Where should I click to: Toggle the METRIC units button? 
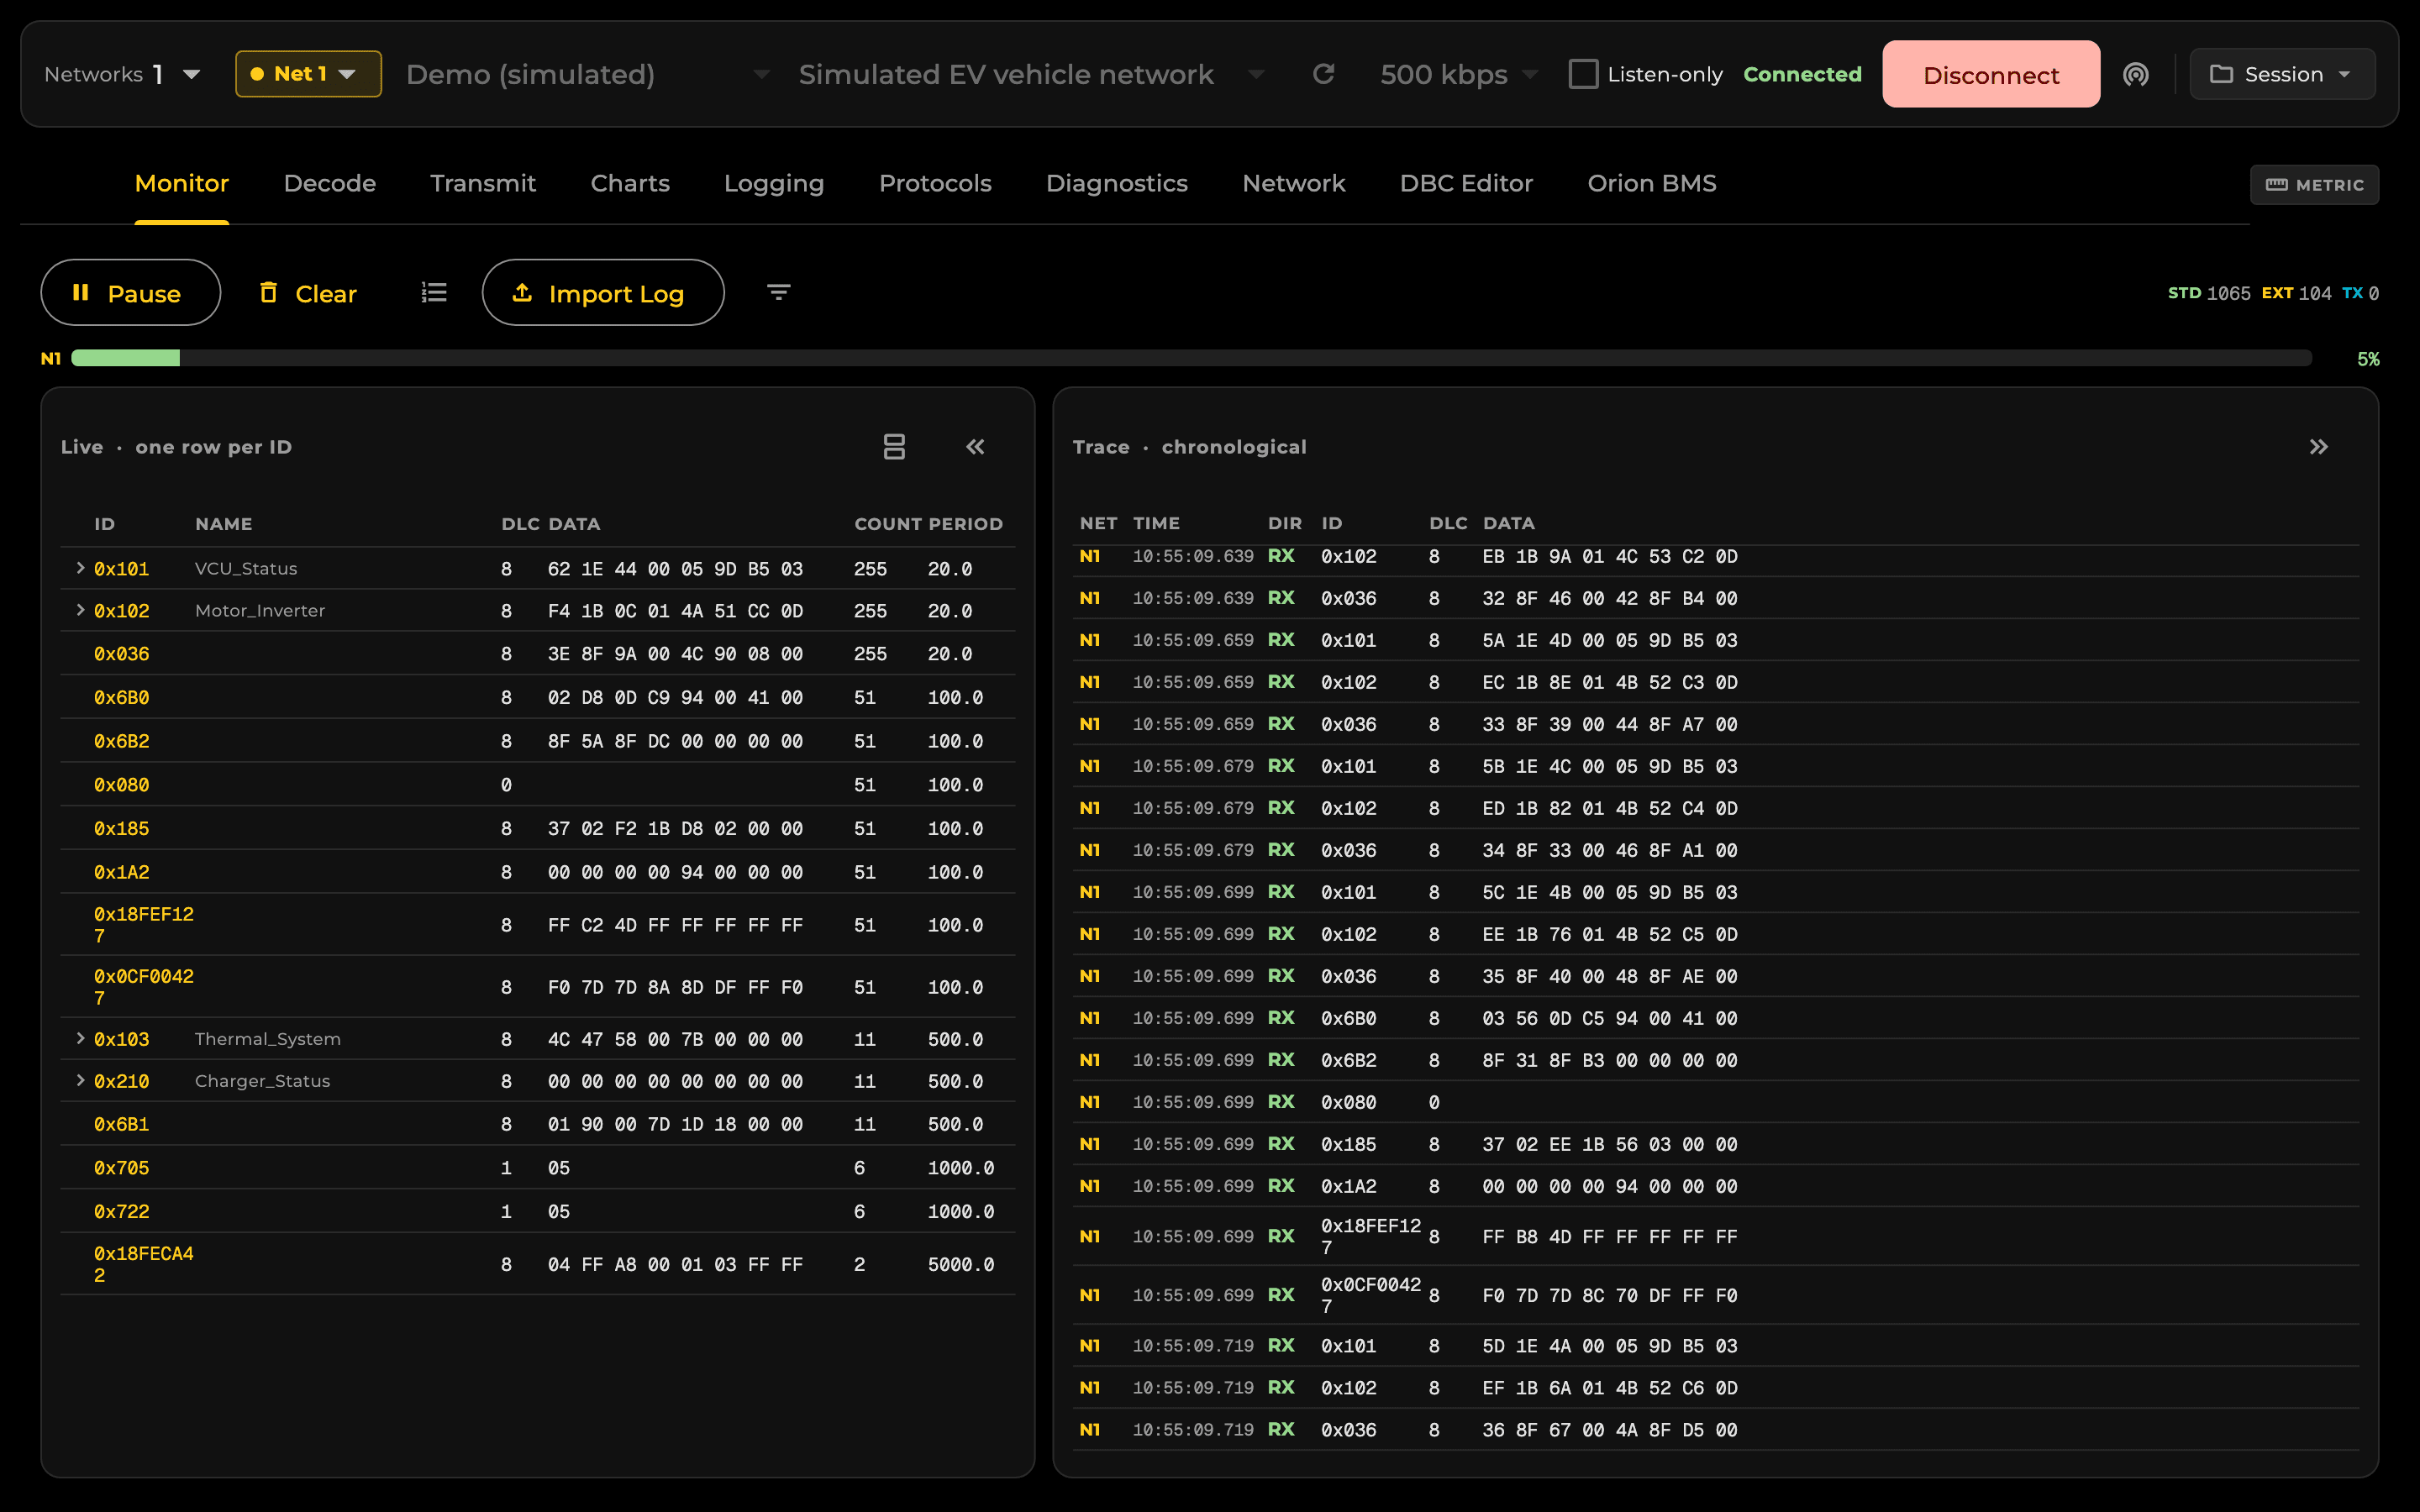coord(2314,185)
